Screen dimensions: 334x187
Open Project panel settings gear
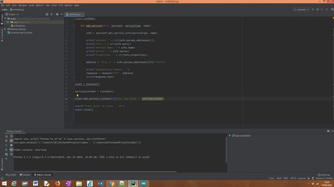point(57,15)
